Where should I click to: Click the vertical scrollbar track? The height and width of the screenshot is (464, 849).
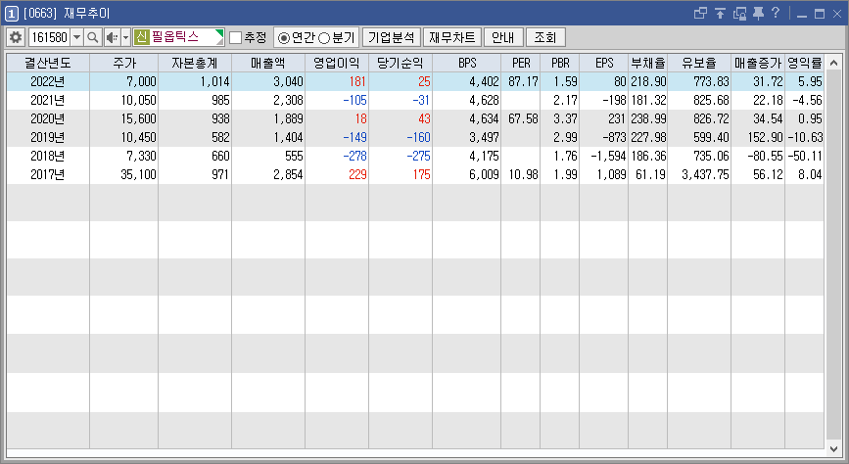(834, 255)
